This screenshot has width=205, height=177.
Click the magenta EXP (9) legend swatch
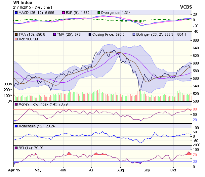pyautogui.click(x=63, y=13)
